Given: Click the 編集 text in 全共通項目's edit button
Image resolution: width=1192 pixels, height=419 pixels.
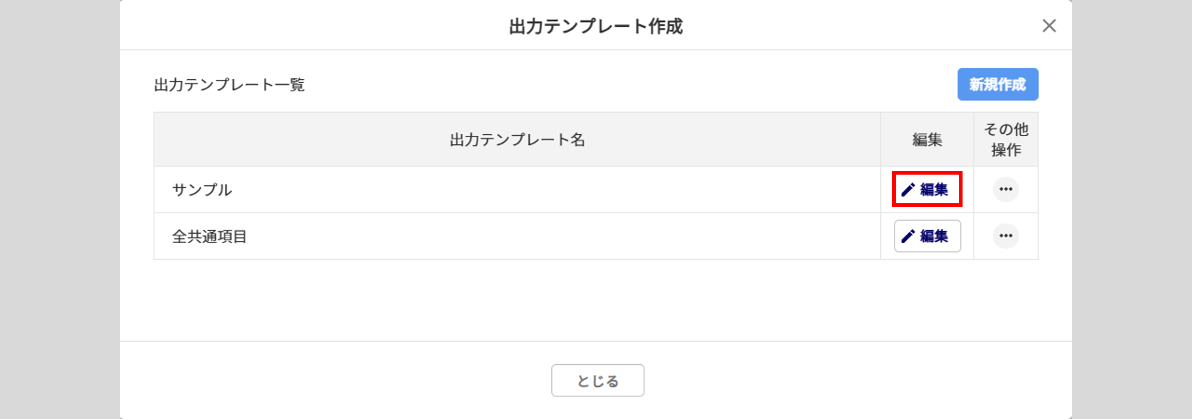Looking at the screenshot, I should [934, 236].
